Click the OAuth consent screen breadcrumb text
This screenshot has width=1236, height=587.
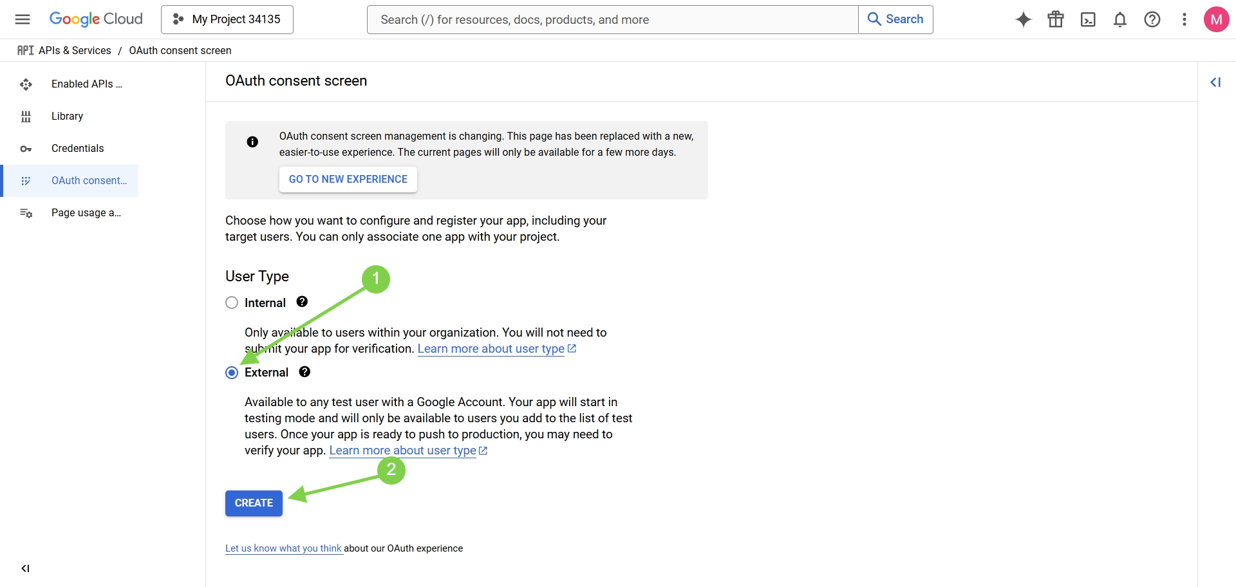pyautogui.click(x=180, y=50)
